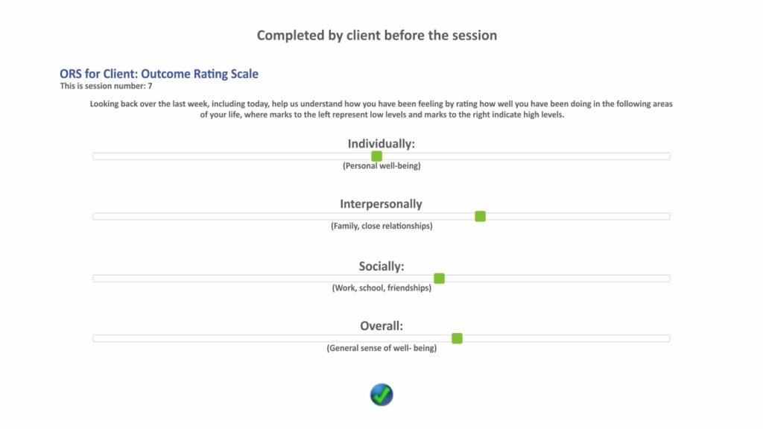The height and width of the screenshot is (429, 763).
Task: Click the Personal well-being caption
Action: [x=381, y=166]
